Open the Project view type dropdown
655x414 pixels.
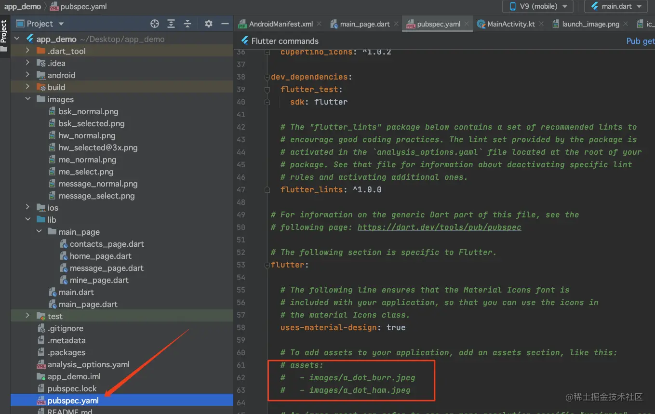[x=61, y=24]
